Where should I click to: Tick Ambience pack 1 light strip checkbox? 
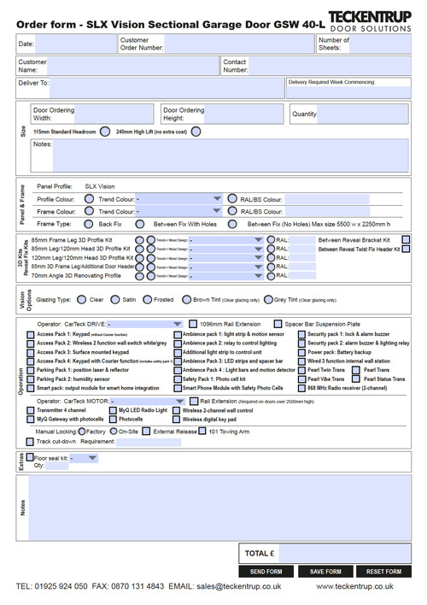[x=178, y=334]
